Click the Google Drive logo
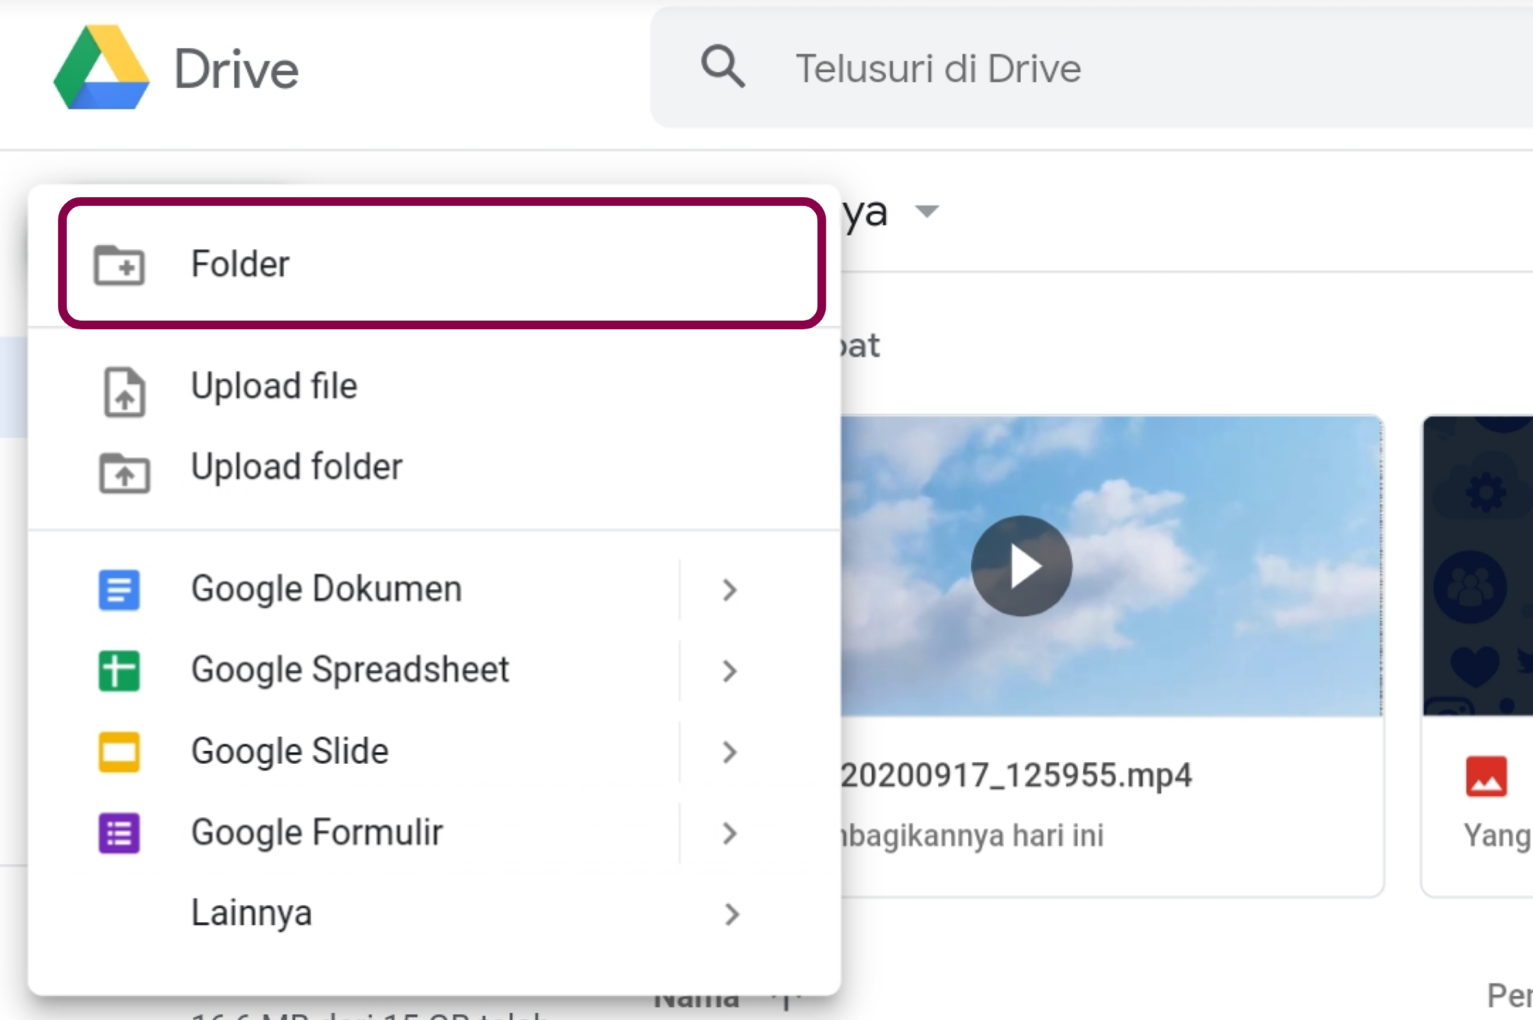The width and height of the screenshot is (1533, 1020). [101, 67]
